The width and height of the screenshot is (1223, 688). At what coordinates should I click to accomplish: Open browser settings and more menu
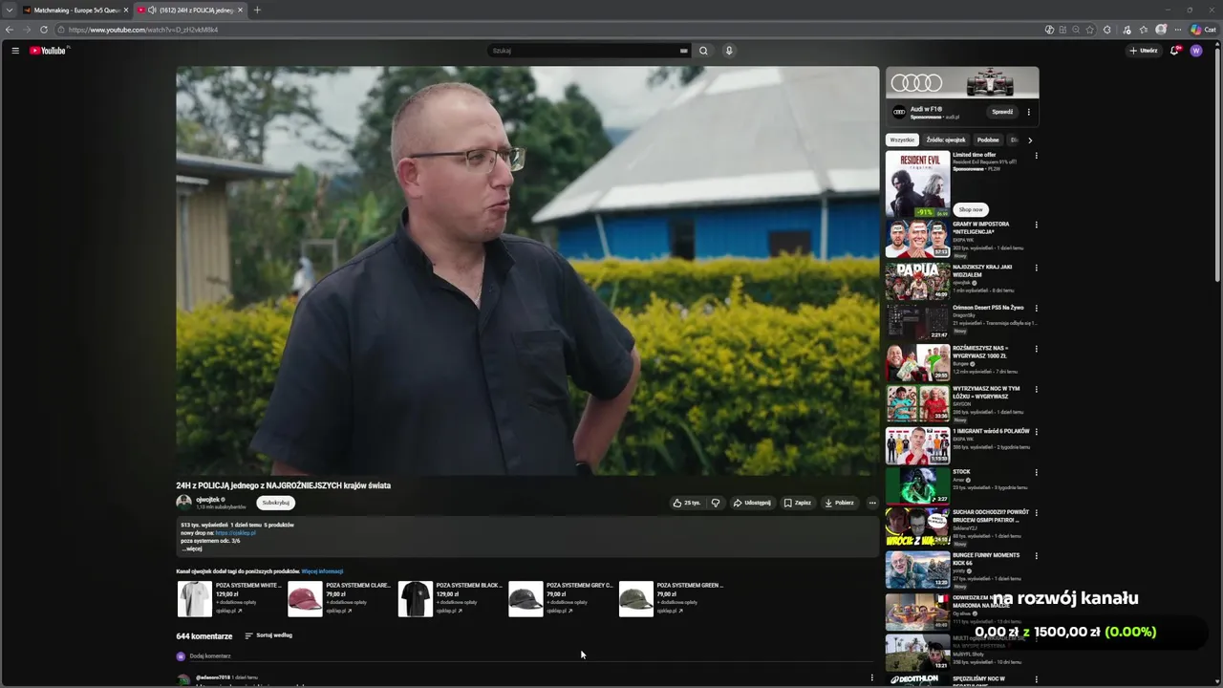(x=1178, y=30)
